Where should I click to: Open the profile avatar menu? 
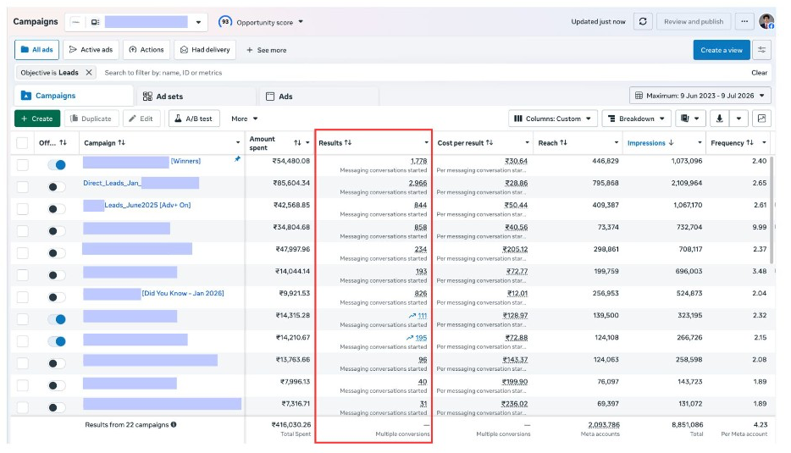tap(766, 21)
